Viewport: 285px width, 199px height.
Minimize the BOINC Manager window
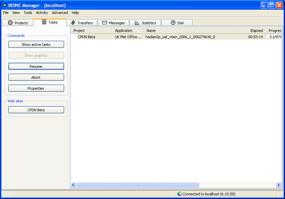click(x=264, y=5)
